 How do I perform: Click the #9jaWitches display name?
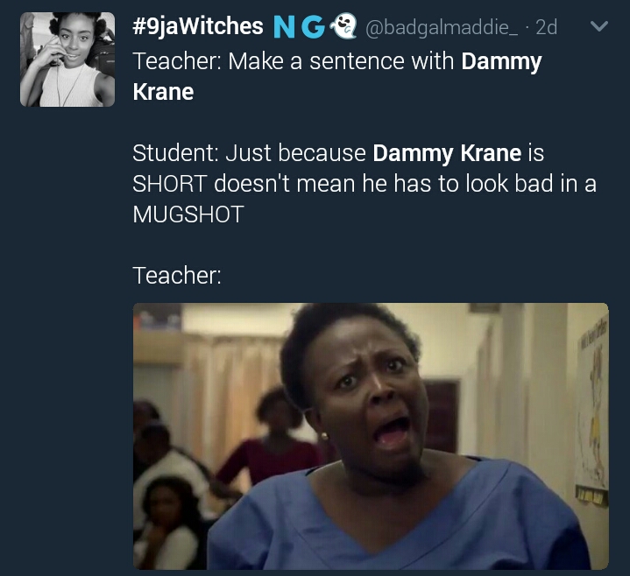198,26
